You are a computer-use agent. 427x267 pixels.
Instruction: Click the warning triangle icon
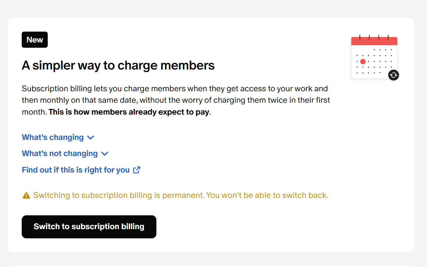(26, 195)
